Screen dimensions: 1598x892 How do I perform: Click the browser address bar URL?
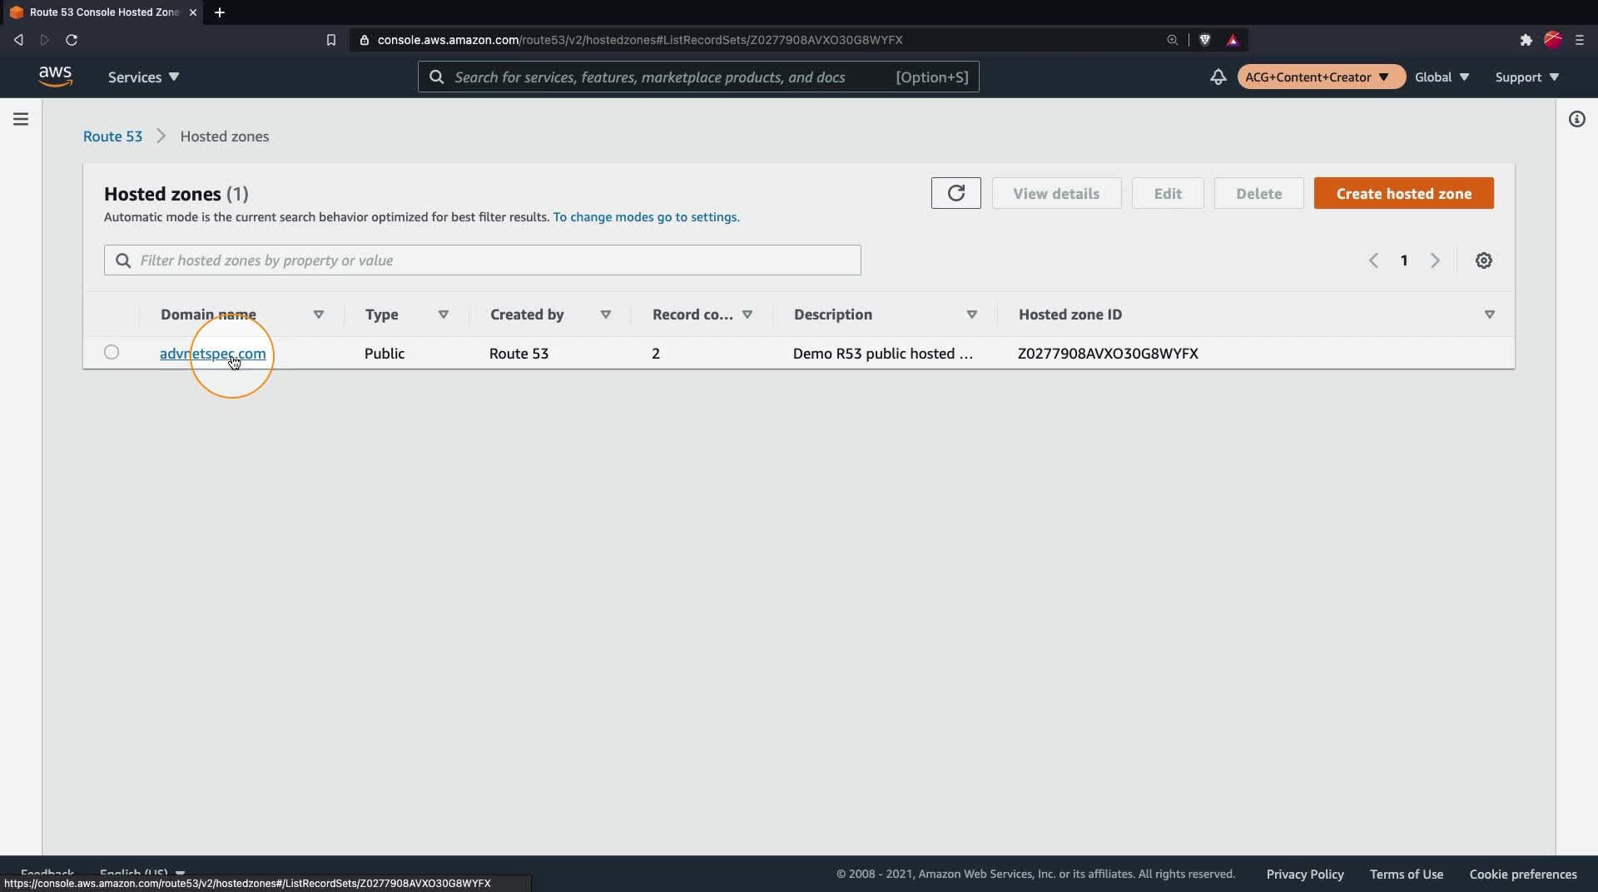(x=640, y=40)
